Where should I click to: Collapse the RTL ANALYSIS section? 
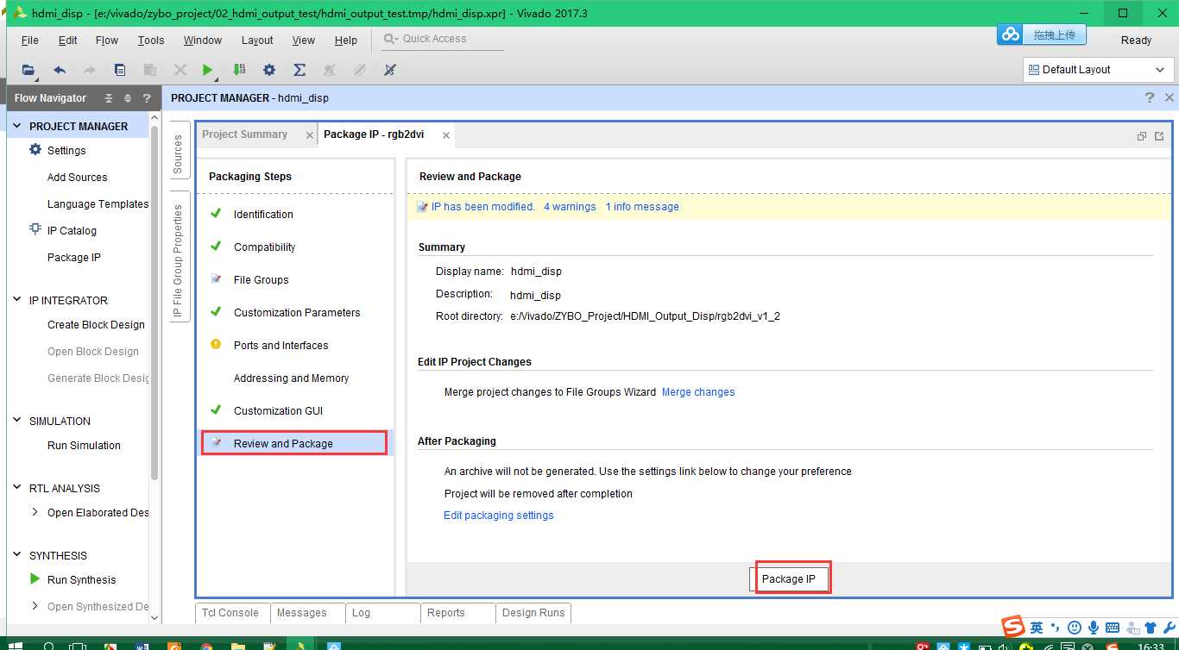pos(17,488)
